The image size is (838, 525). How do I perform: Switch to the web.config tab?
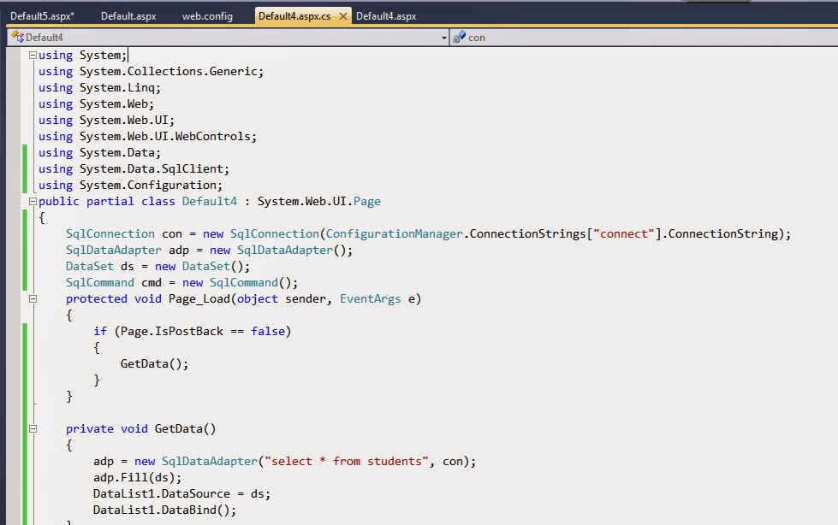207,15
